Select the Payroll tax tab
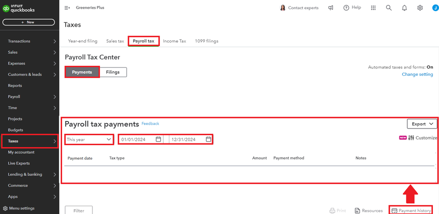 pyautogui.click(x=144, y=41)
